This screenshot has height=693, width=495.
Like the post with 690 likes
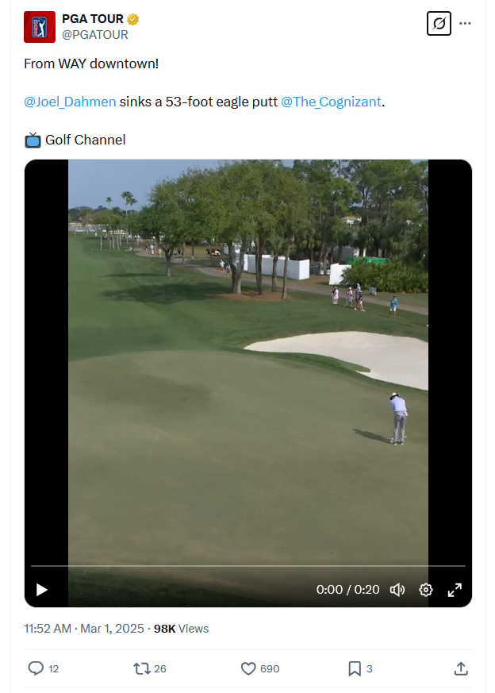(x=248, y=668)
